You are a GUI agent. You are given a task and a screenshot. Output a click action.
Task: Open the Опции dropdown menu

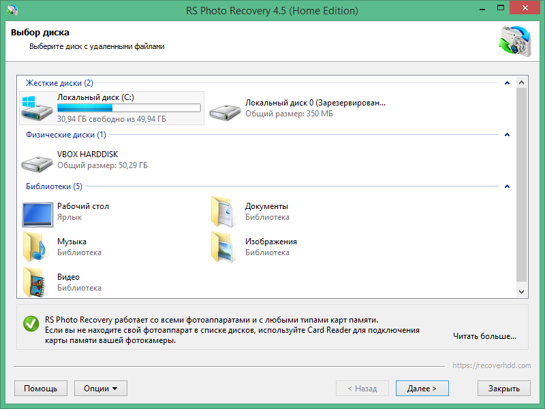coord(100,388)
